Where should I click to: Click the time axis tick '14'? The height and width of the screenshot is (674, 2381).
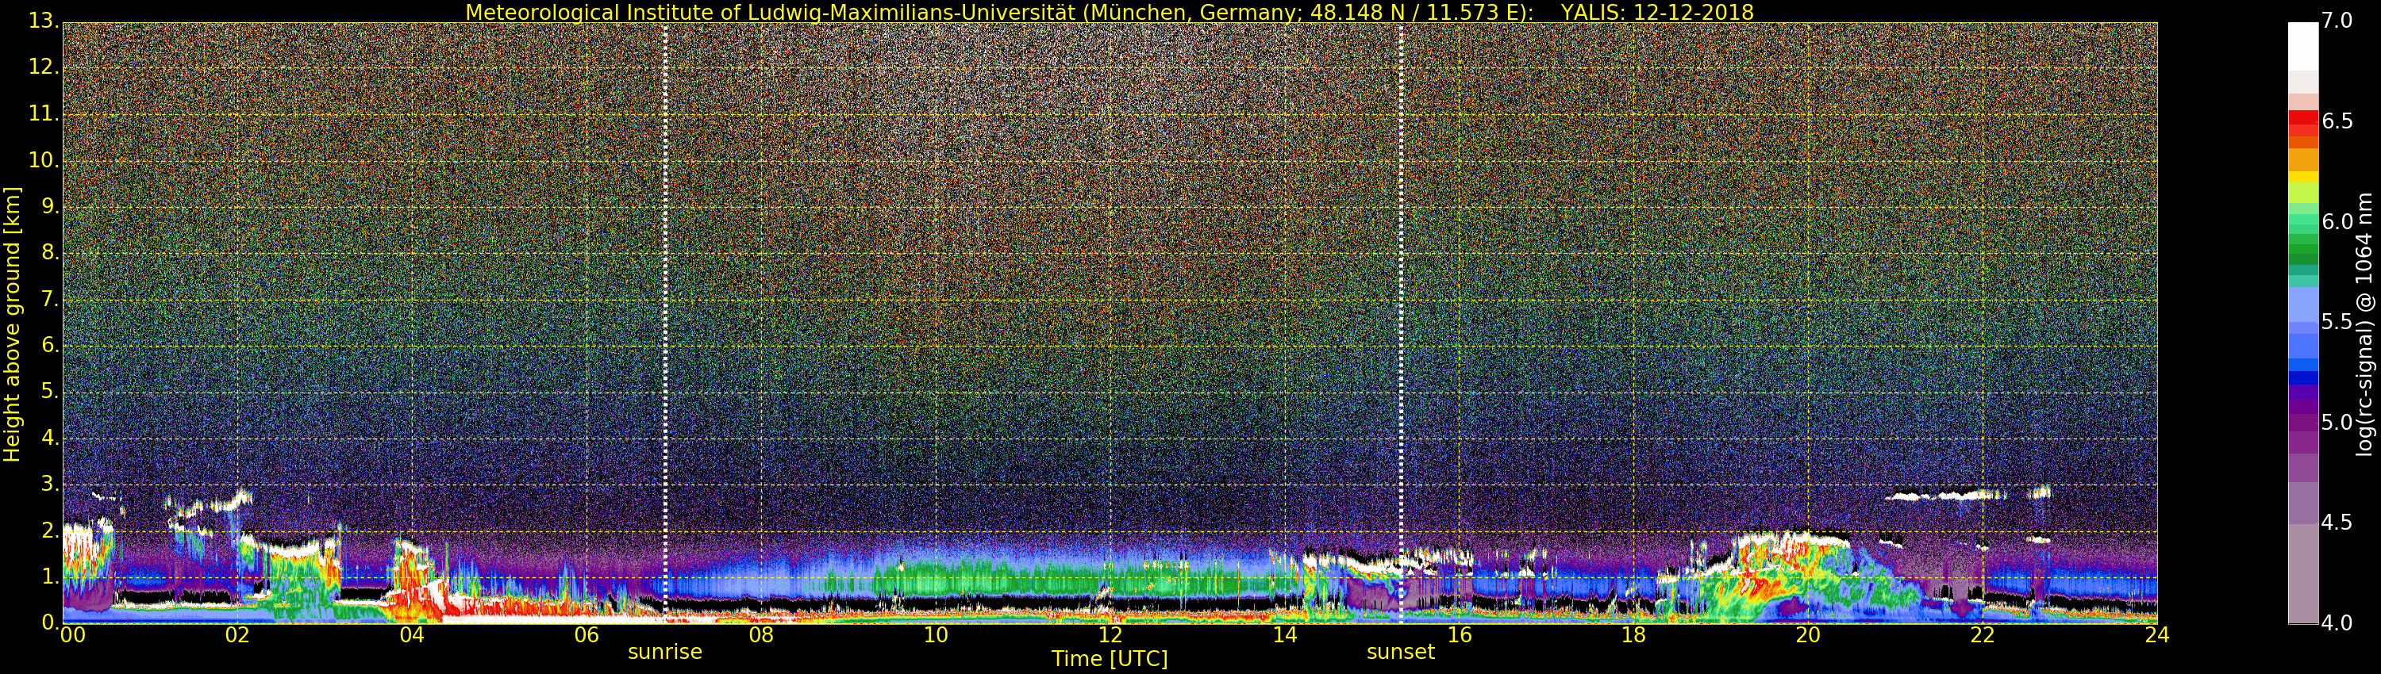pyautogui.click(x=1285, y=635)
